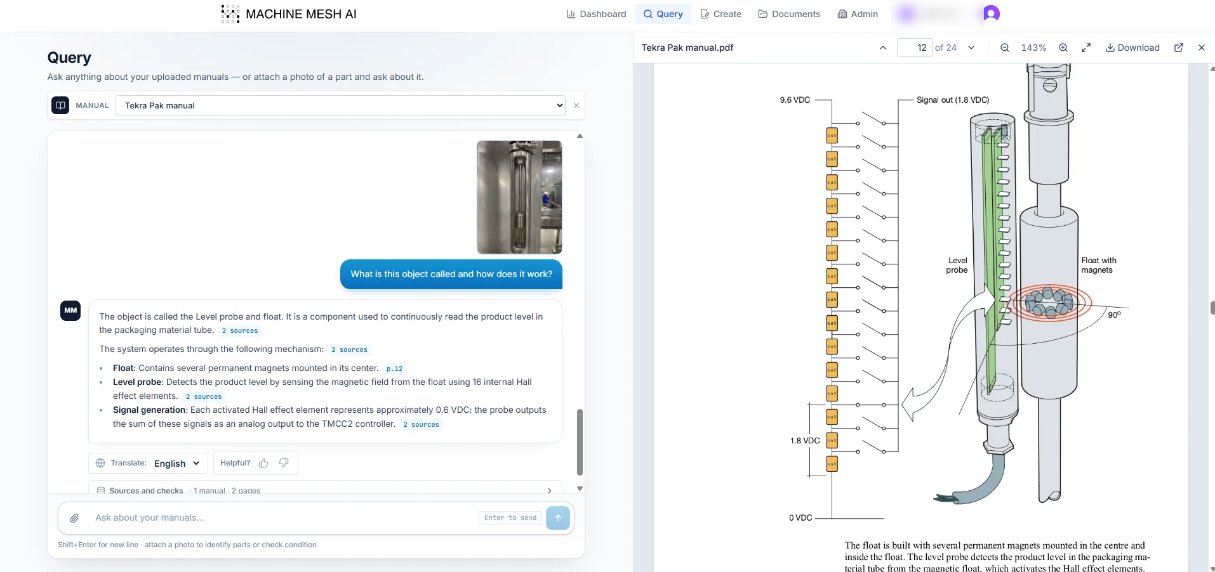Click the thumbs up helpful icon
The height and width of the screenshot is (572, 1215).
[263, 463]
